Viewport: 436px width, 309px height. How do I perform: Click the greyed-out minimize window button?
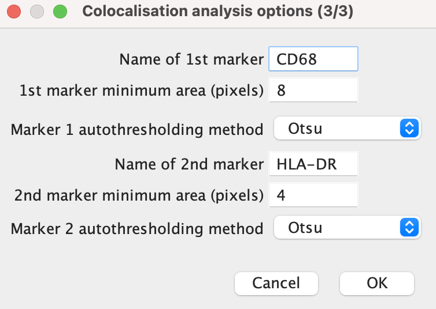(37, 12)
